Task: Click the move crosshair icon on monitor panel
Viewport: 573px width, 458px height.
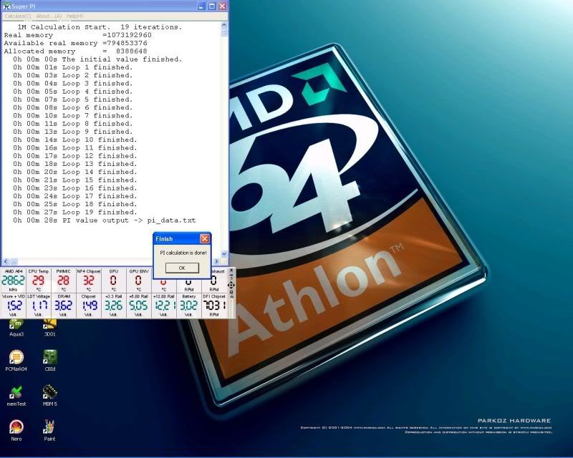Action: (x=231, y=286)
